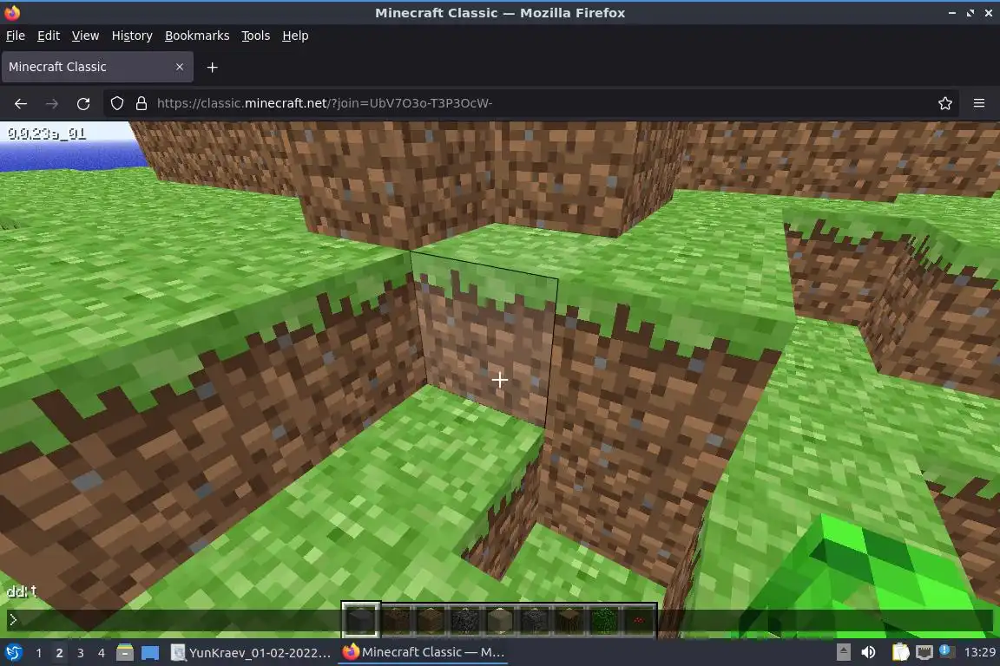Go back to the previous page
Viewport: 1000px width, 666px height.
coord(21,103)
